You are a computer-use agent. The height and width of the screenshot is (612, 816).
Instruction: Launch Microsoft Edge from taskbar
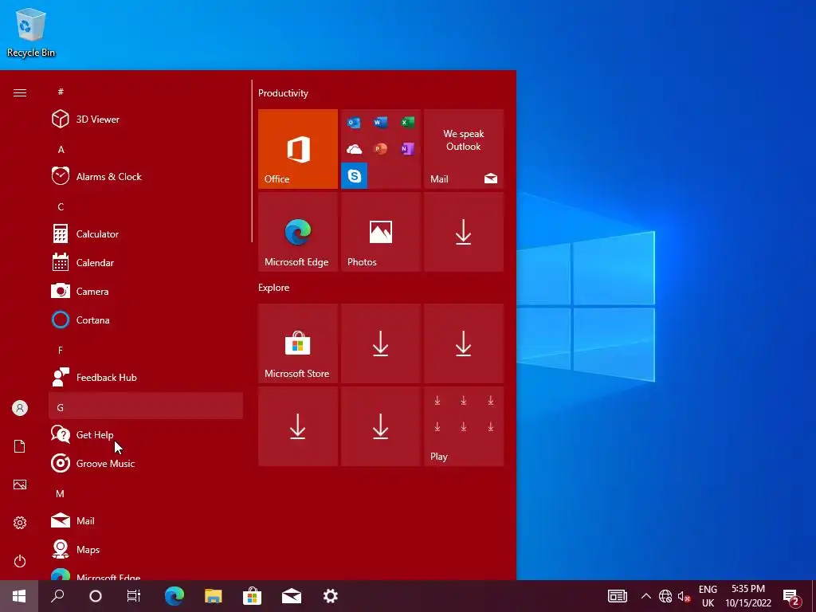(175, 596)
